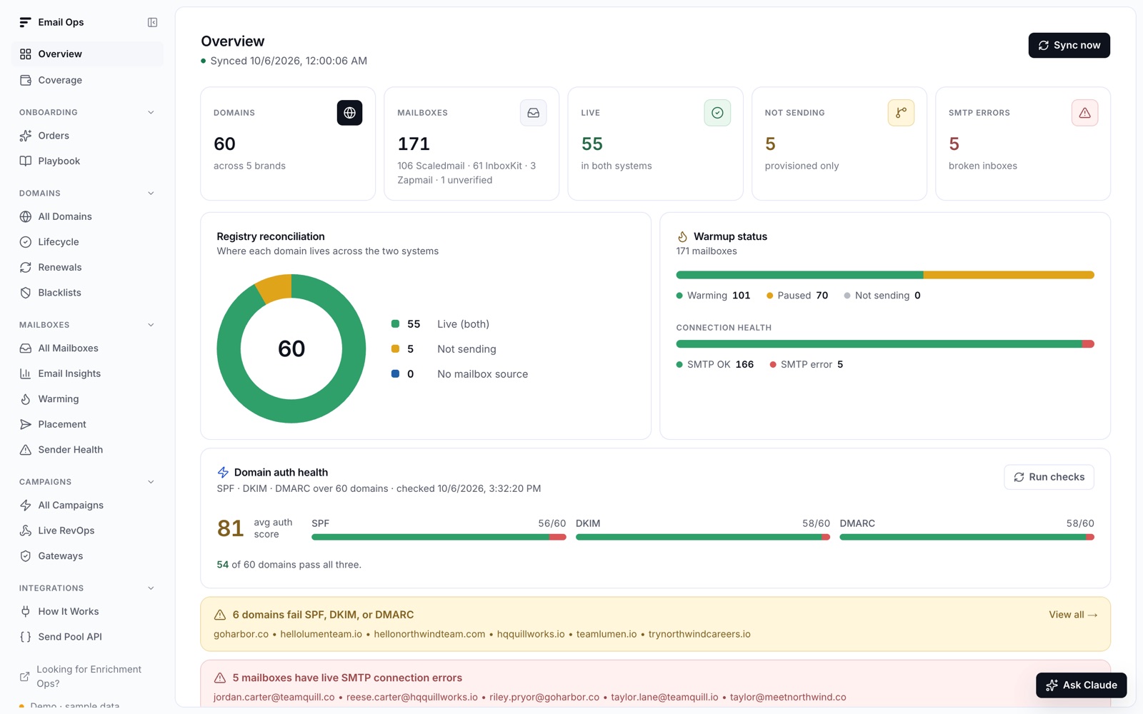This screenshot has width=1143, height=714.
Task: Open the Playbook page
Action: pyautogui.click(x=87, y=161)
